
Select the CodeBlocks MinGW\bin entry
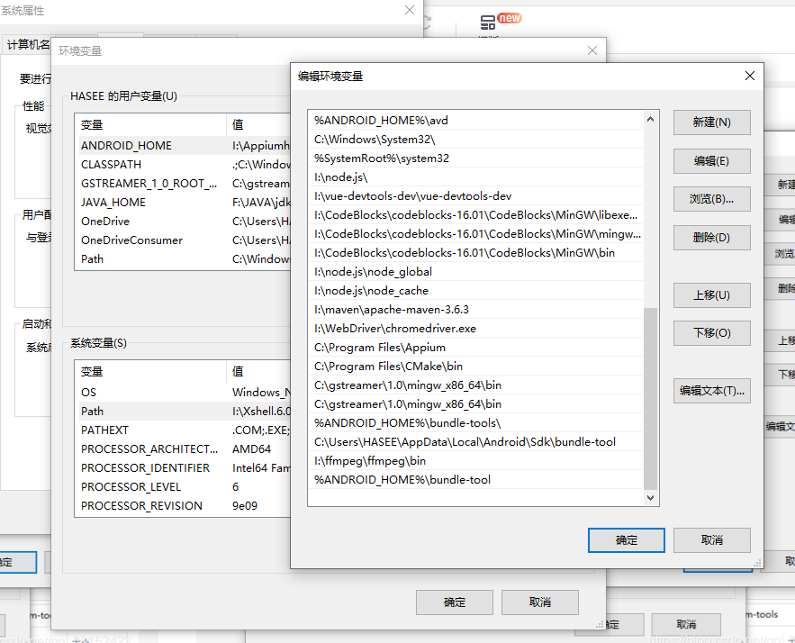point(475,252)
